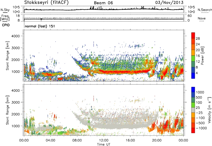
Task: Click the blue bottom of the power colorbar
Action: tap(193, 76)
